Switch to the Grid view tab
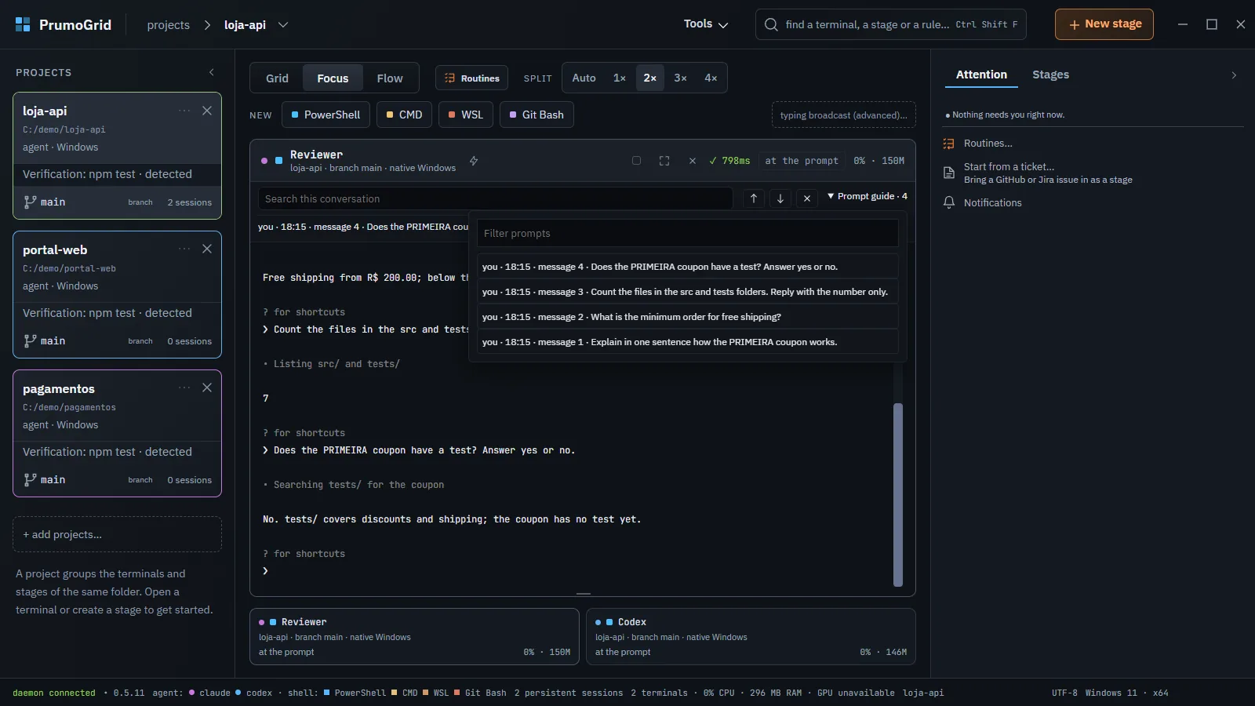This screenshot has width=1255, height=706. click(277, 78)
